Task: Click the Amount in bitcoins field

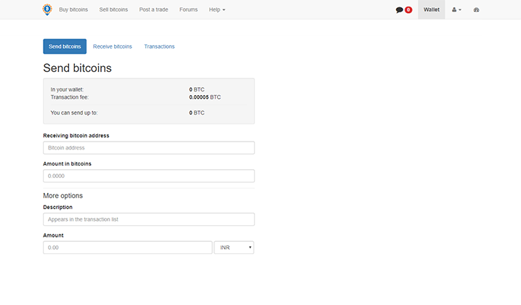Action: tap(149, 176)
